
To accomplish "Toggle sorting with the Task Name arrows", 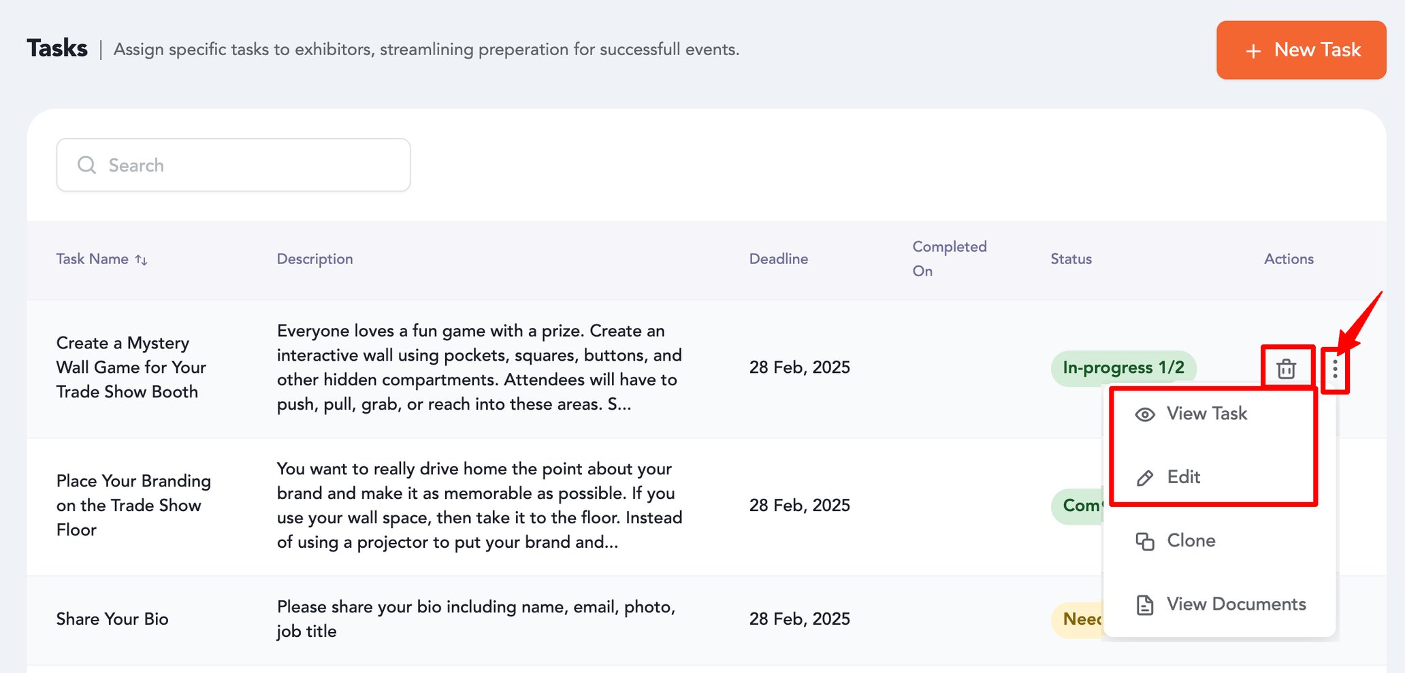I will coord(142,259).
